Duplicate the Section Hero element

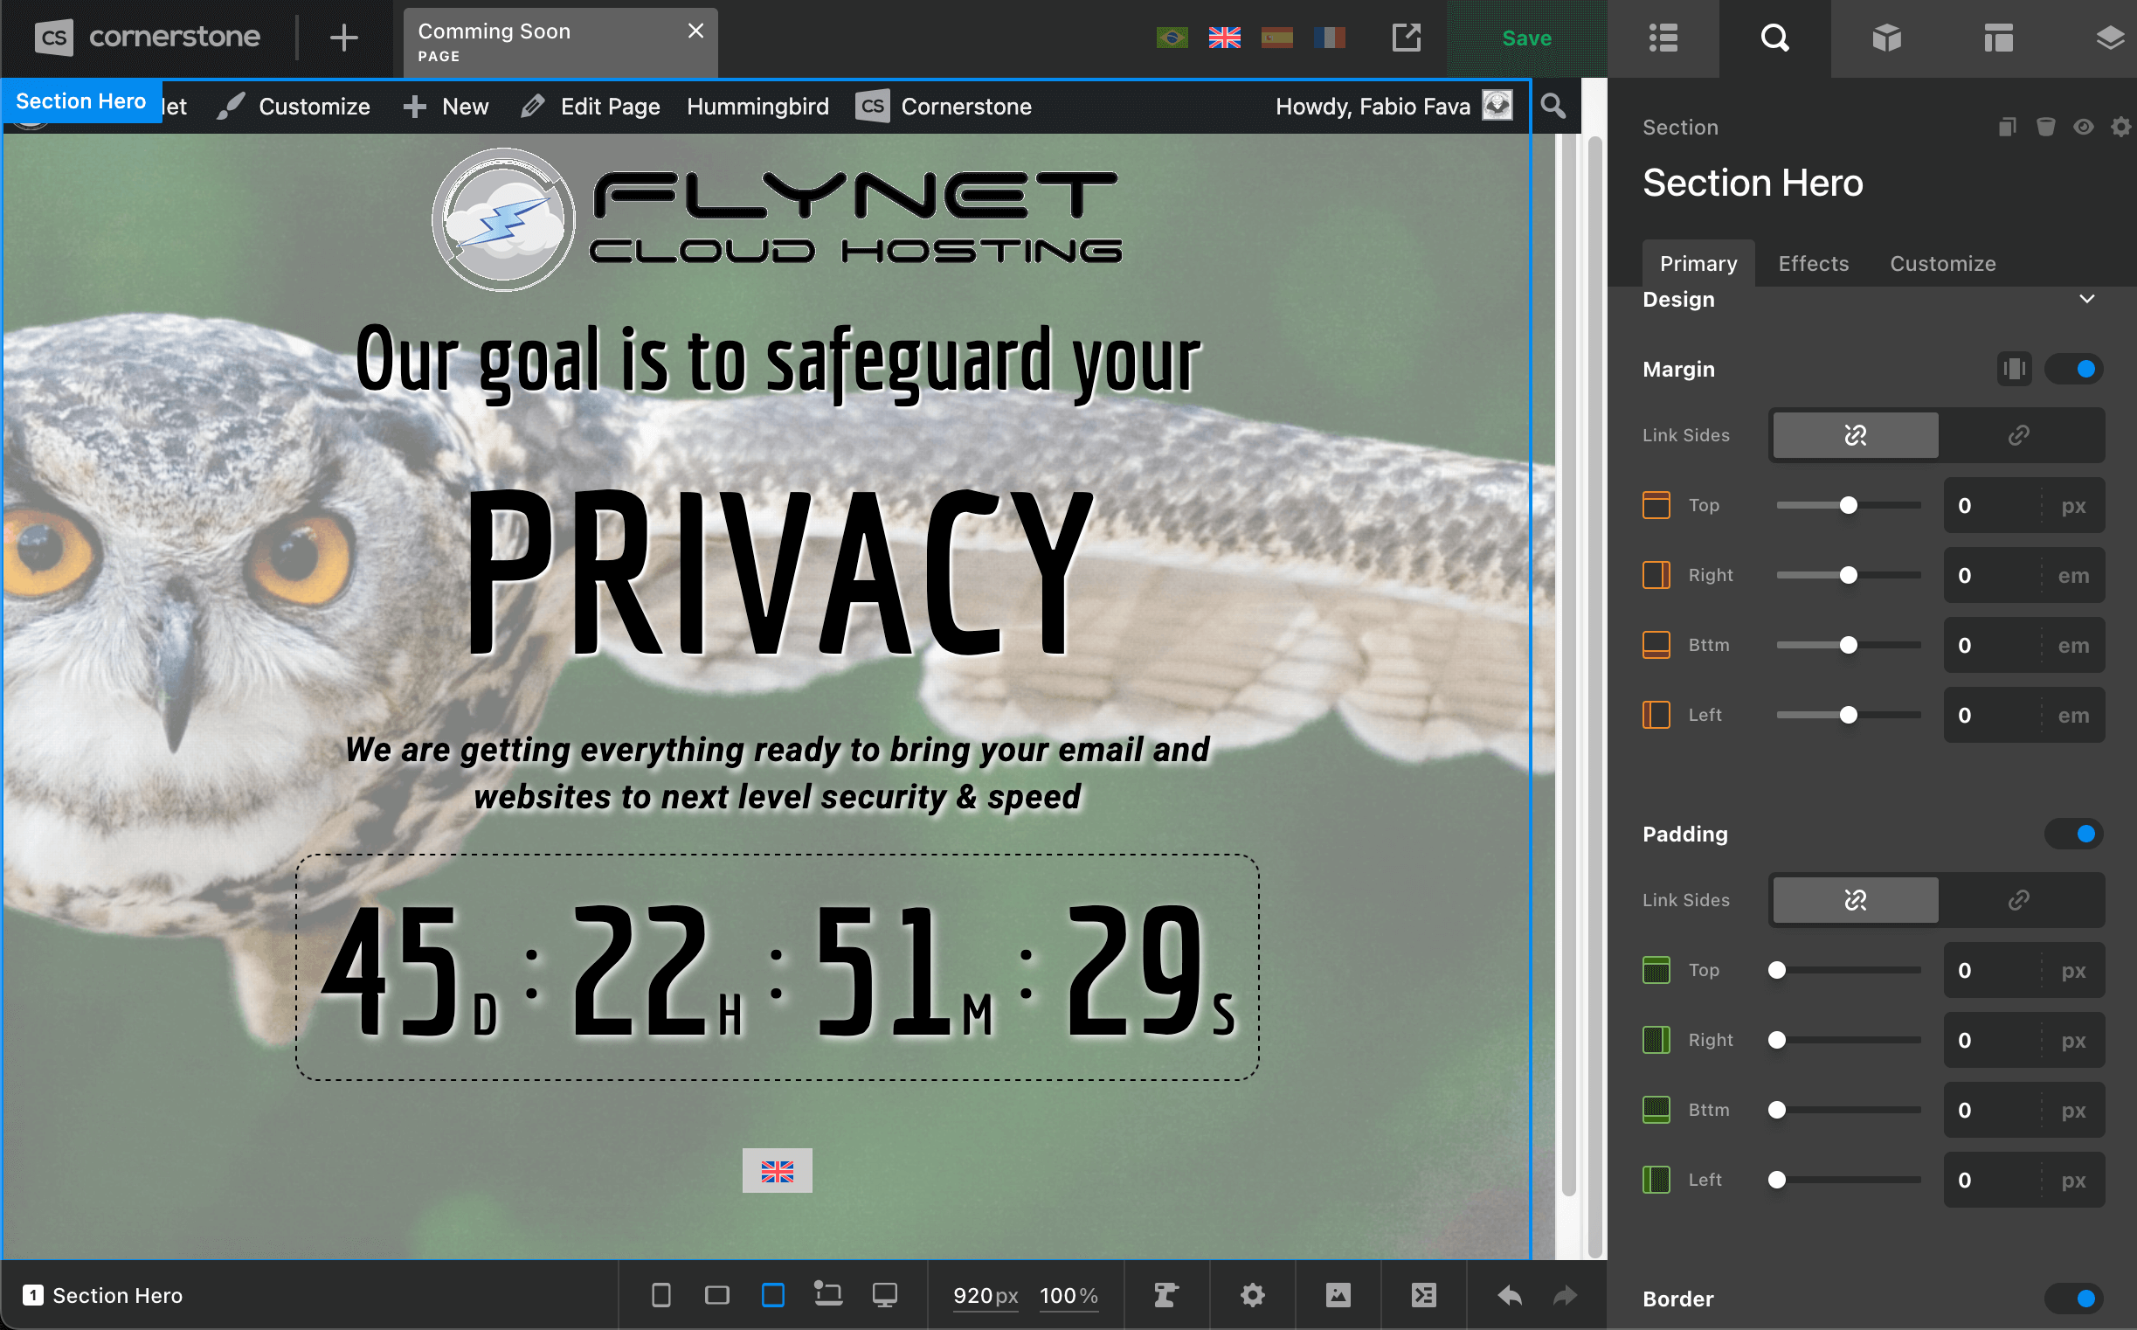pos(2007,127)
